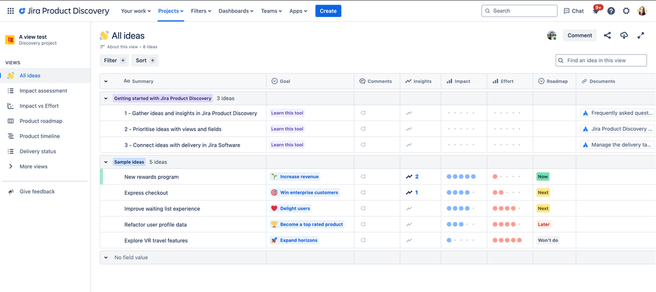Screen dimensions: 656x292
Task: Expand the No field value group
Action: tap(106, 257)
